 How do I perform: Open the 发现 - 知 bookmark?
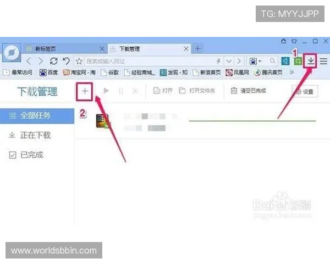click(x=174, y=73)
